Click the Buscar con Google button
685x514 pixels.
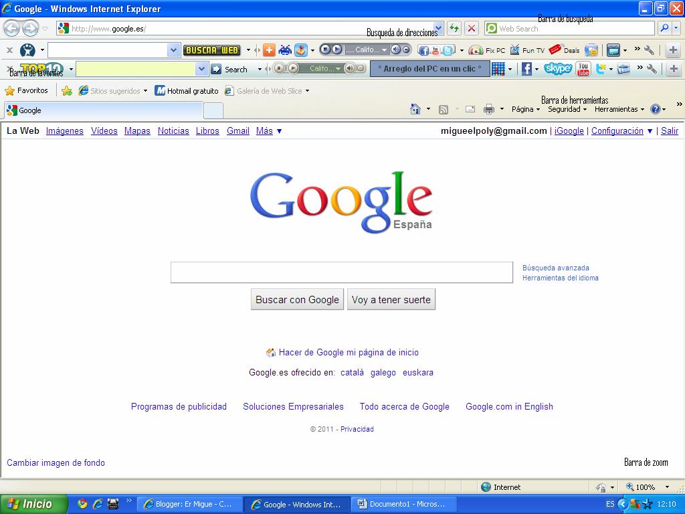(x=297, y=299)
